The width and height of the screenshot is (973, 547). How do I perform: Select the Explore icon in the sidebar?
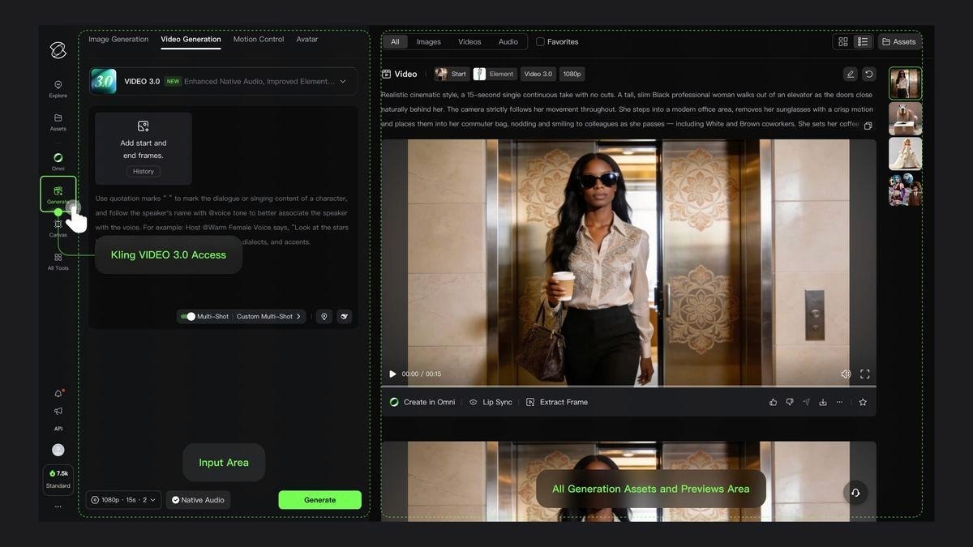57,86
